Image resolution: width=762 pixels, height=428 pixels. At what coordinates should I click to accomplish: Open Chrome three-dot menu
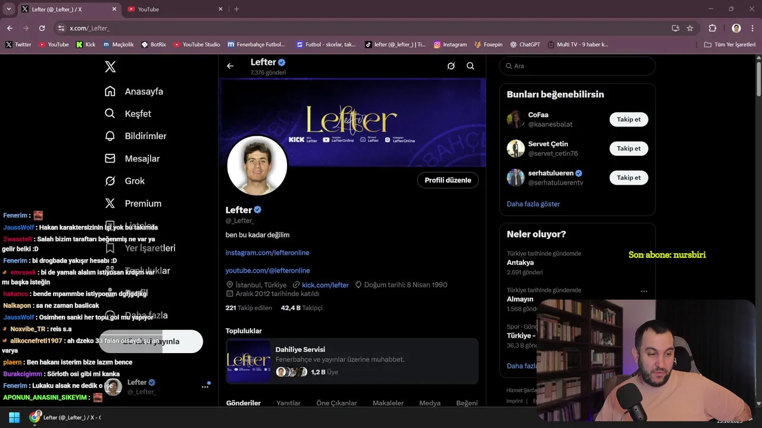(752, 28)
